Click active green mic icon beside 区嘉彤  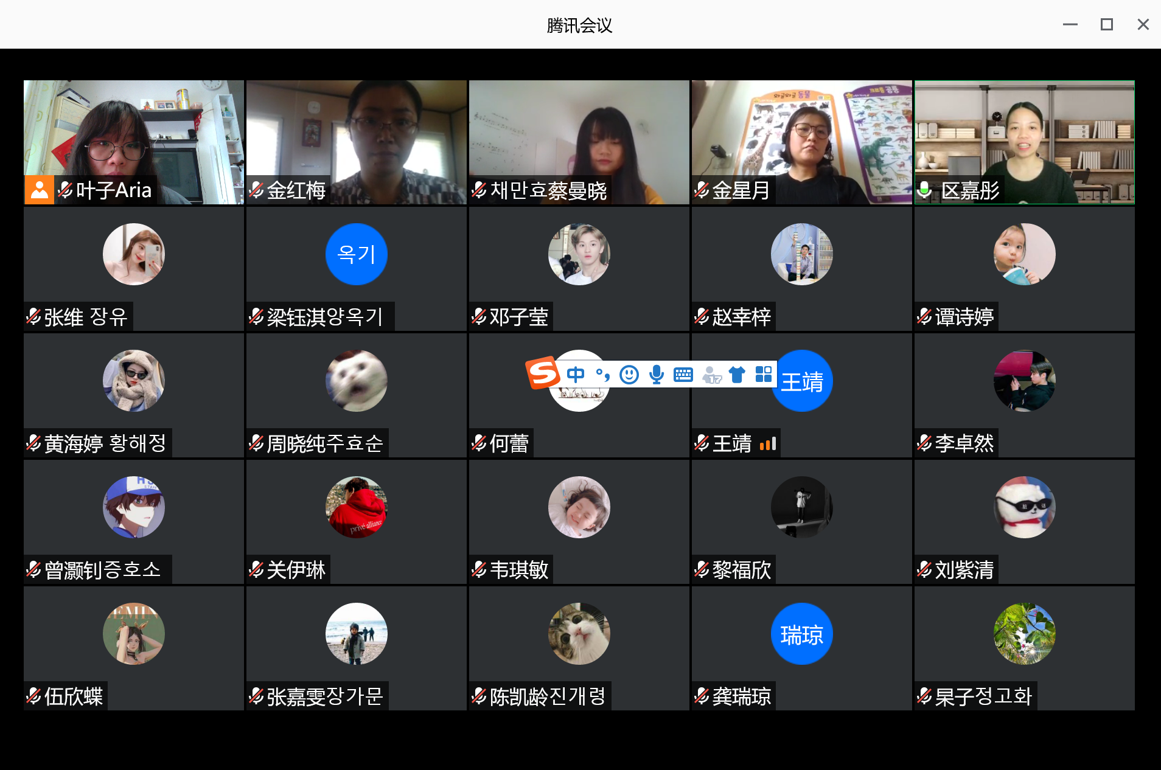click(924, 190)
